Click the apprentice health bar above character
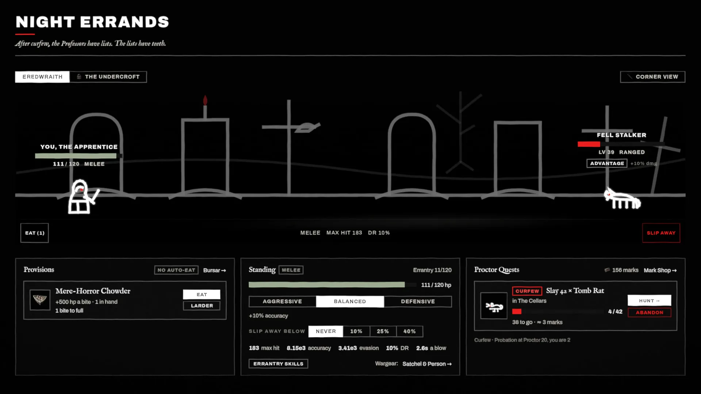This screenshot has height=394, width=701. coord(78,156)
